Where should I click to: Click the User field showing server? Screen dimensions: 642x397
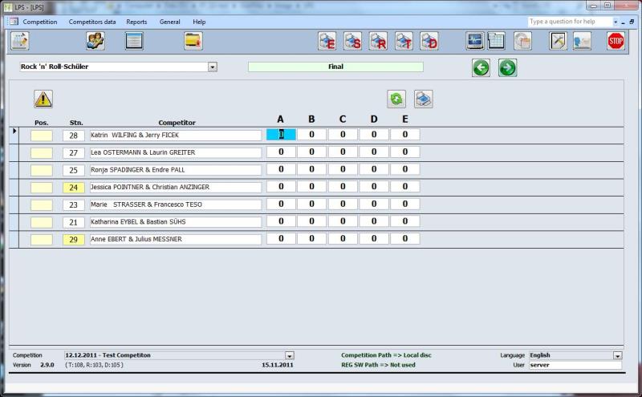point(575,365)
